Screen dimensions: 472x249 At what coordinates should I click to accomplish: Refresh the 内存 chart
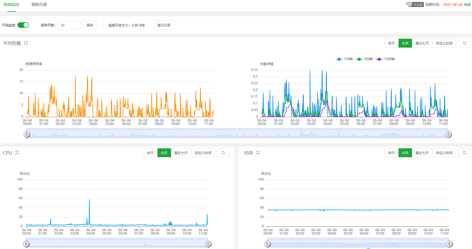coord(464,153)
